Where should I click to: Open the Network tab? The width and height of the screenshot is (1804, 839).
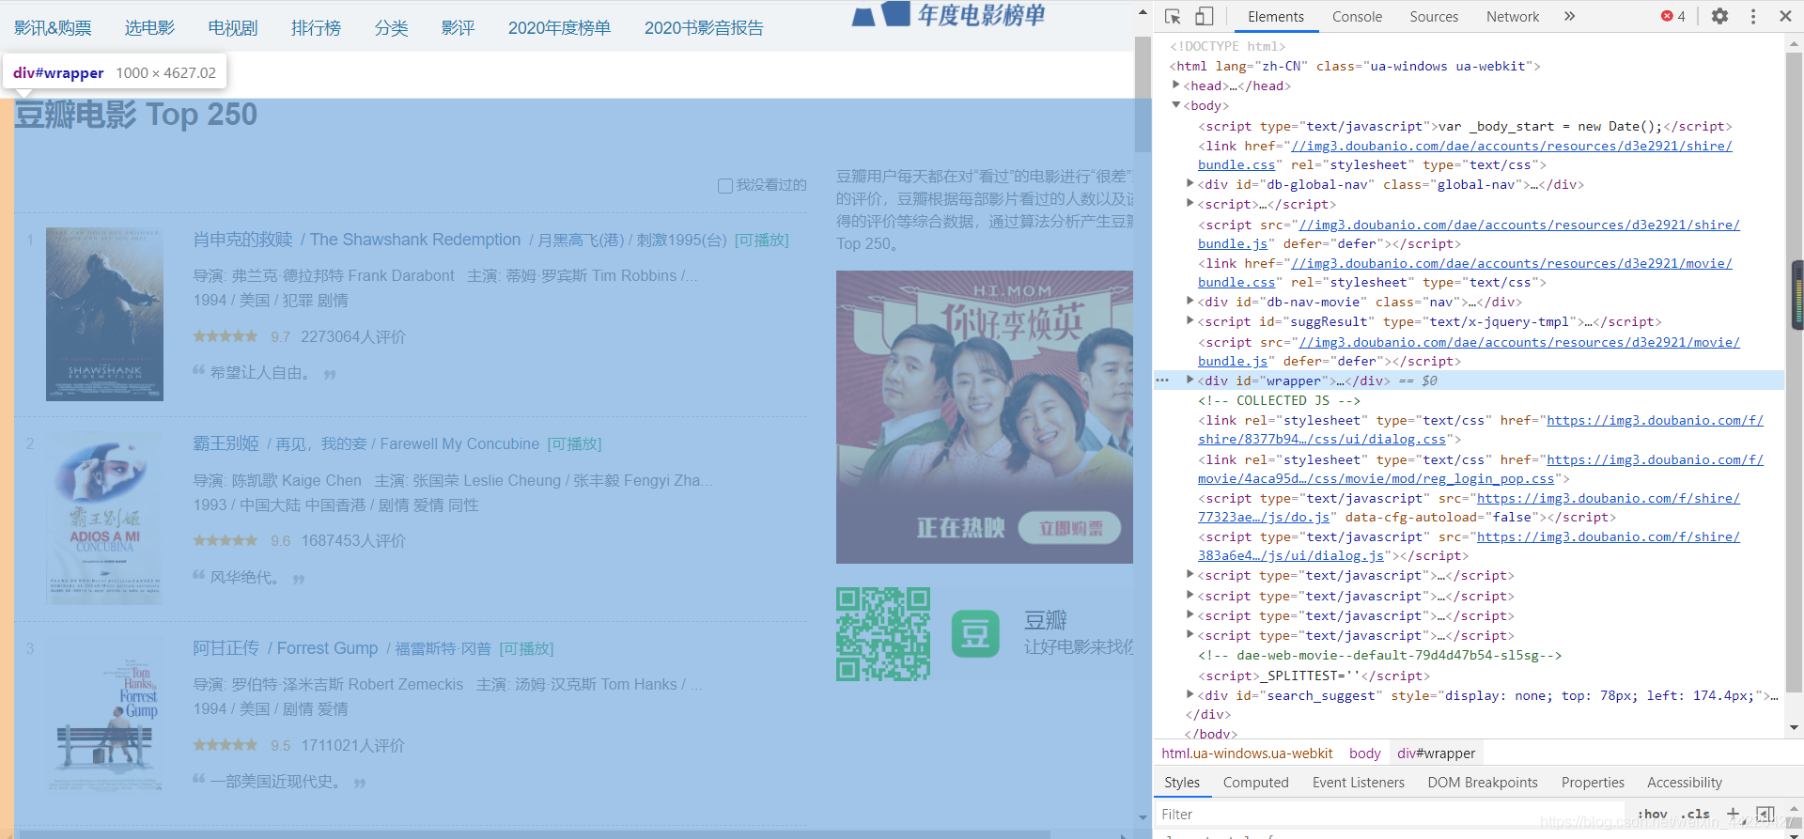[1513, 16]
